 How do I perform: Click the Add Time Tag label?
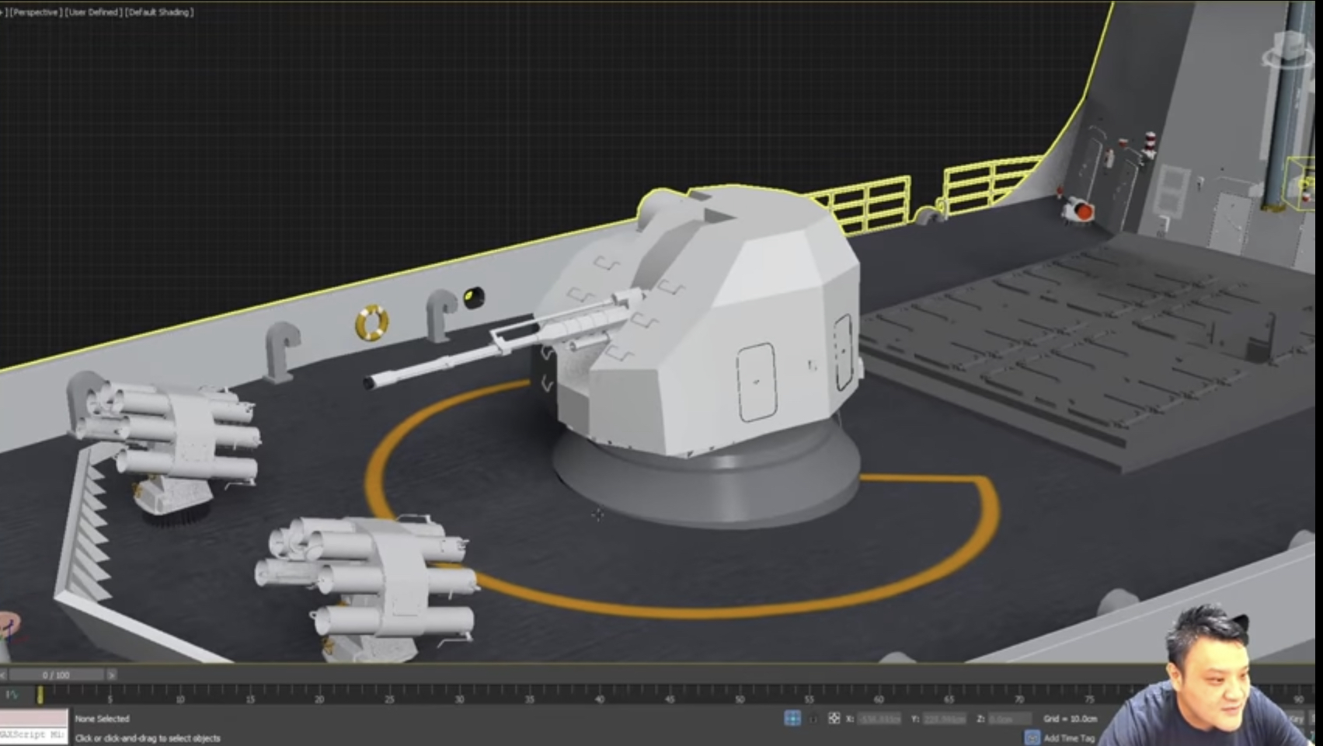pos(1069,738)
